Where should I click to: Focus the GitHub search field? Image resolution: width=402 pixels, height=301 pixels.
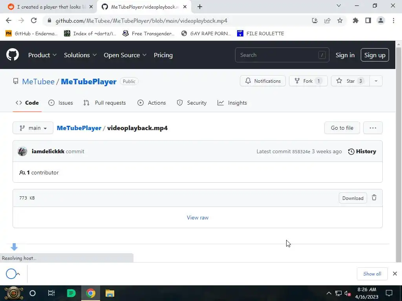pos(282,55)
